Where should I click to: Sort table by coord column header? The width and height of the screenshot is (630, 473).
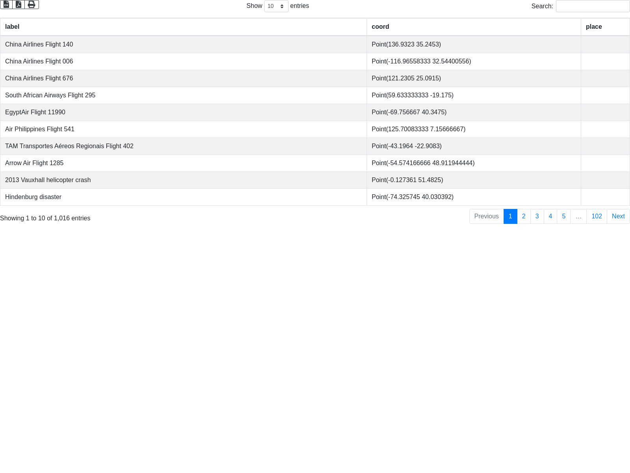pyautogui.click(x=474, y=27)
